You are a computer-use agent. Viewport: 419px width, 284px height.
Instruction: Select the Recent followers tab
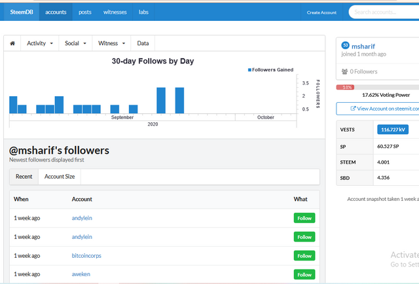pos(24,177)
